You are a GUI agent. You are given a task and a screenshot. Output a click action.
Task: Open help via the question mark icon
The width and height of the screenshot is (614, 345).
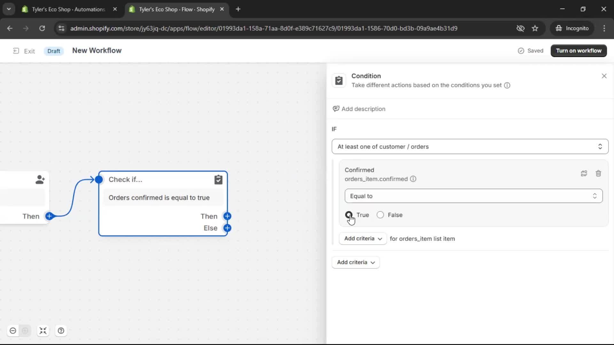click(x=61, y=331)
